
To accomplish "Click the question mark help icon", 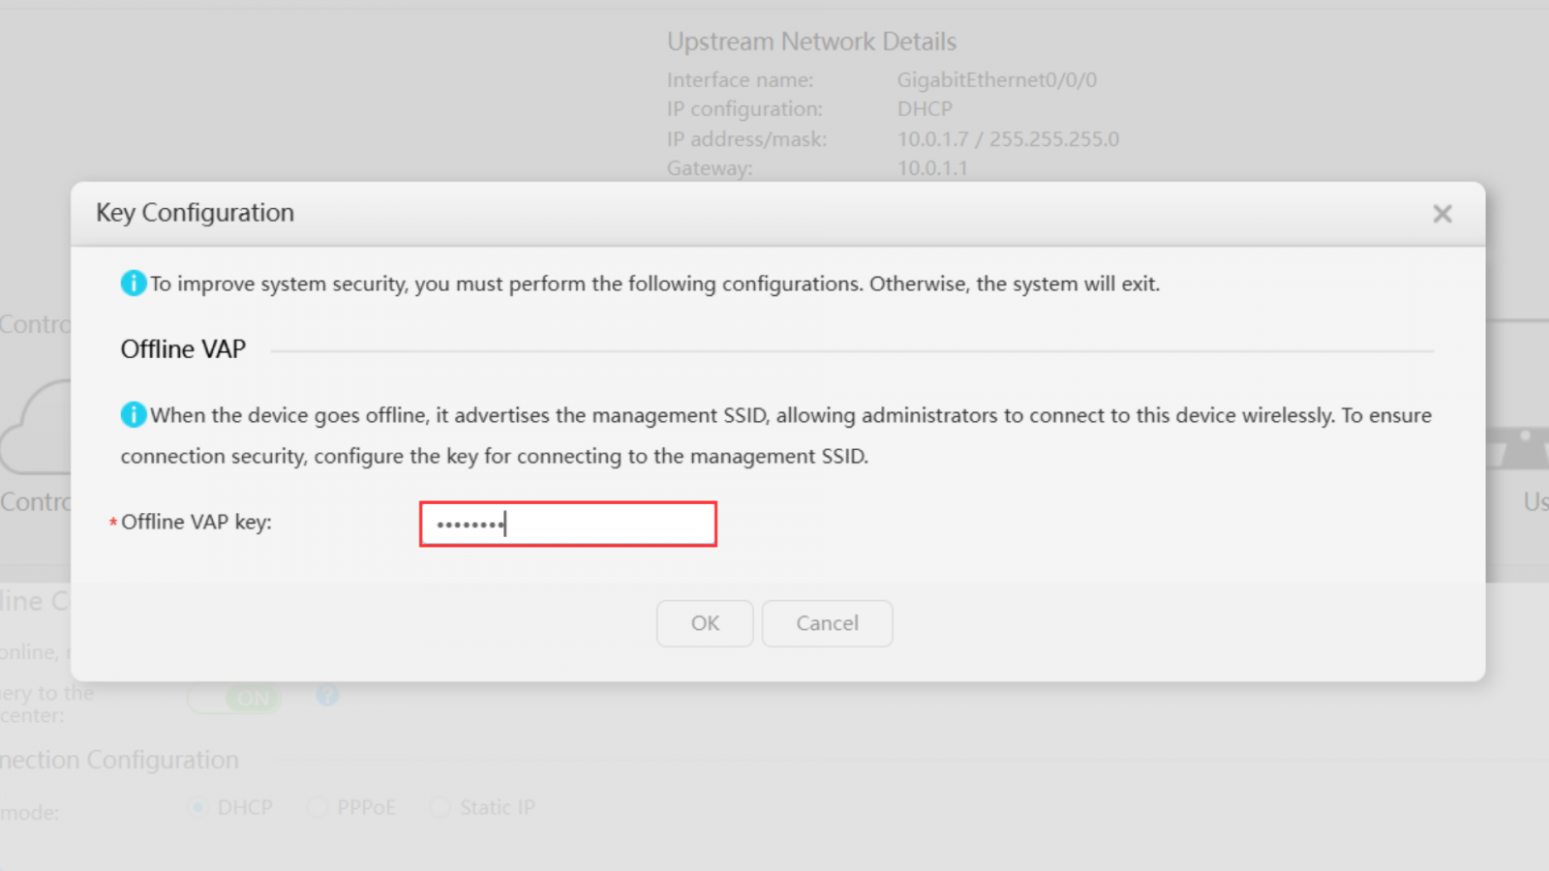I will coord(327,696).
